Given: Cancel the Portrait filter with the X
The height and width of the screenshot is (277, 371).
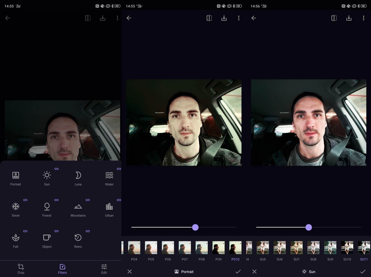Looking at the screenshot, I should point(130,271).
